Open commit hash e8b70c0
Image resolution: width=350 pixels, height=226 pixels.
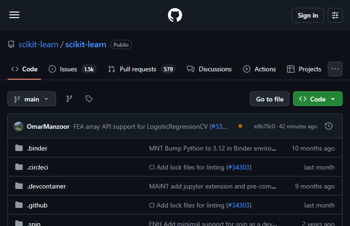click(264, 126)
